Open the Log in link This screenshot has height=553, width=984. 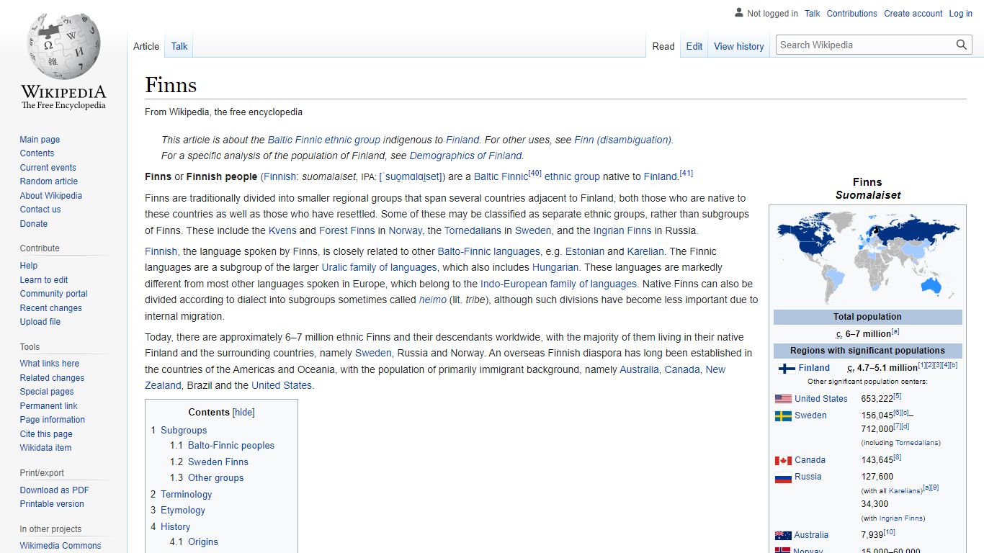pos(961,14)
